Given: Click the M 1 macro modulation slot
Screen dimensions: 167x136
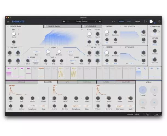Looking at the screenshot, I should click(x=139, y=73).
